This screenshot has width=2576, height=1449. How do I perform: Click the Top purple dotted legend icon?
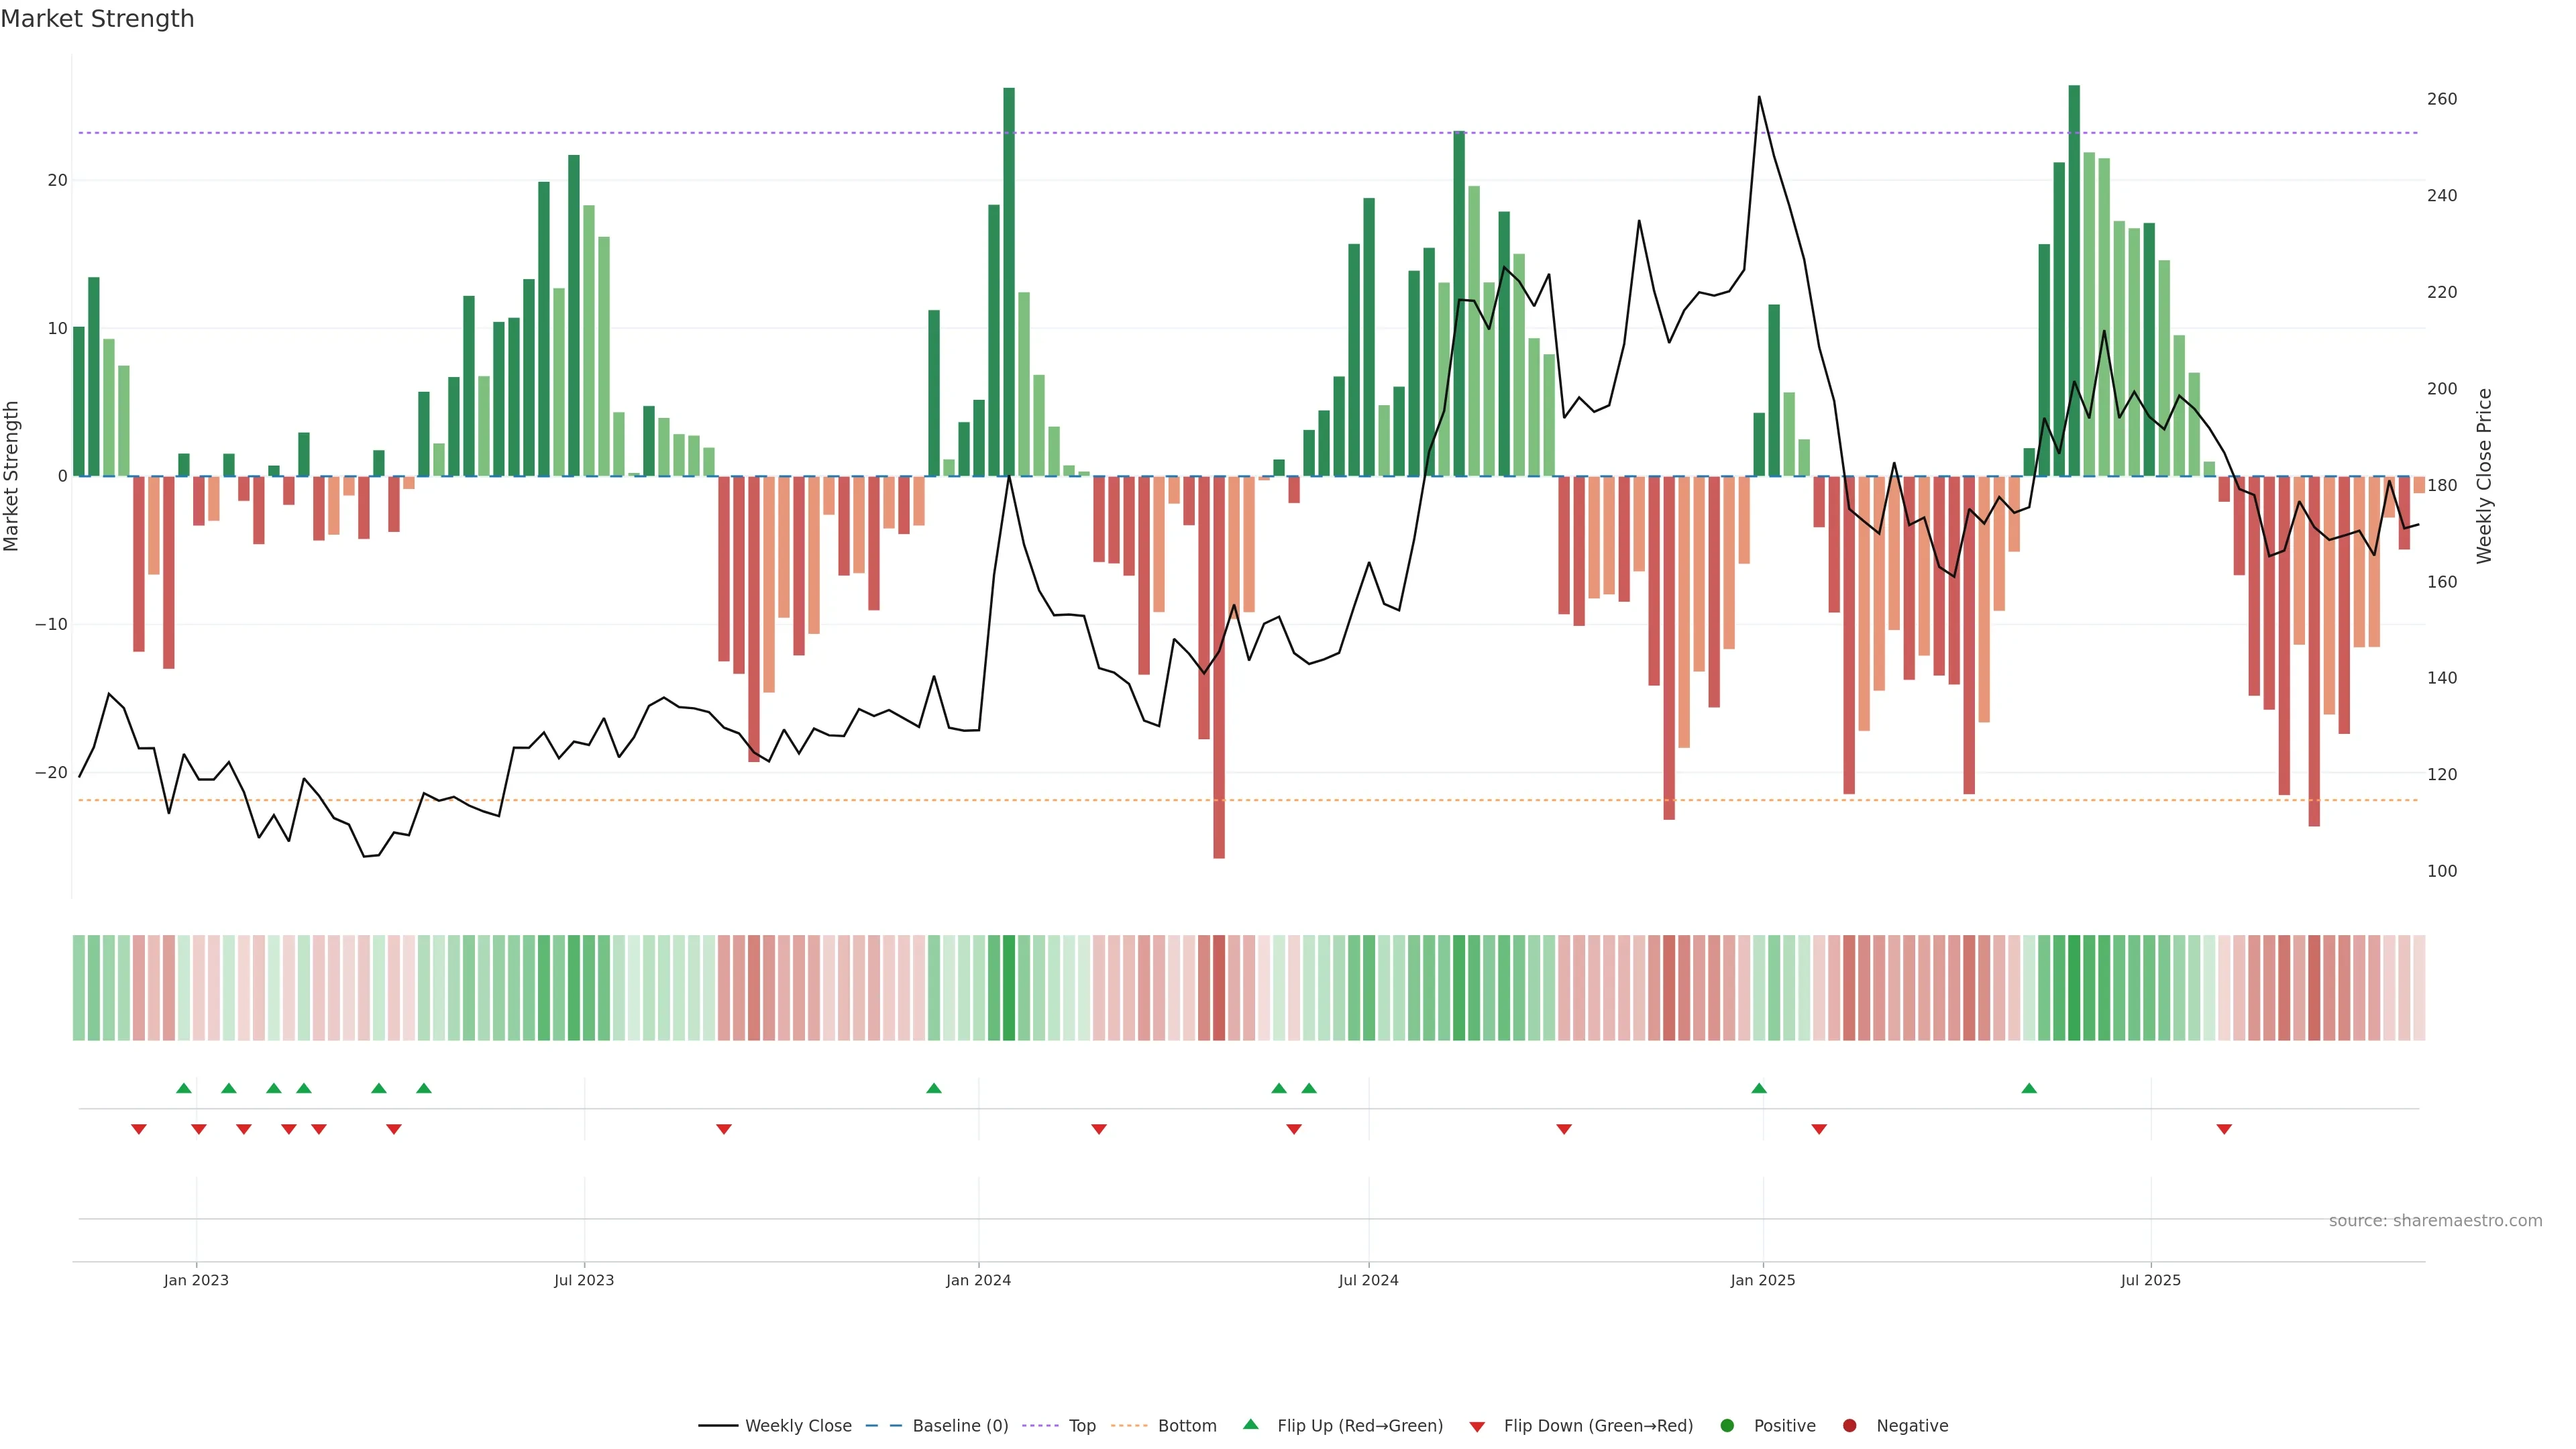pyautogui.click(x=1040, y=1426)
